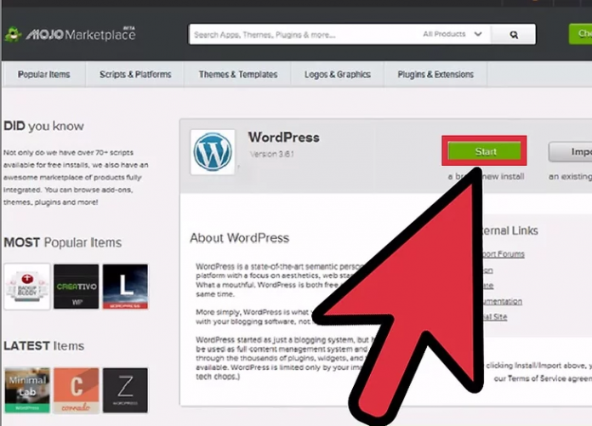Image resolution: width=592 pixels, height=426 pixels.
Task: Go to Scripts & Platforms tab
Action: coord(135,75)
